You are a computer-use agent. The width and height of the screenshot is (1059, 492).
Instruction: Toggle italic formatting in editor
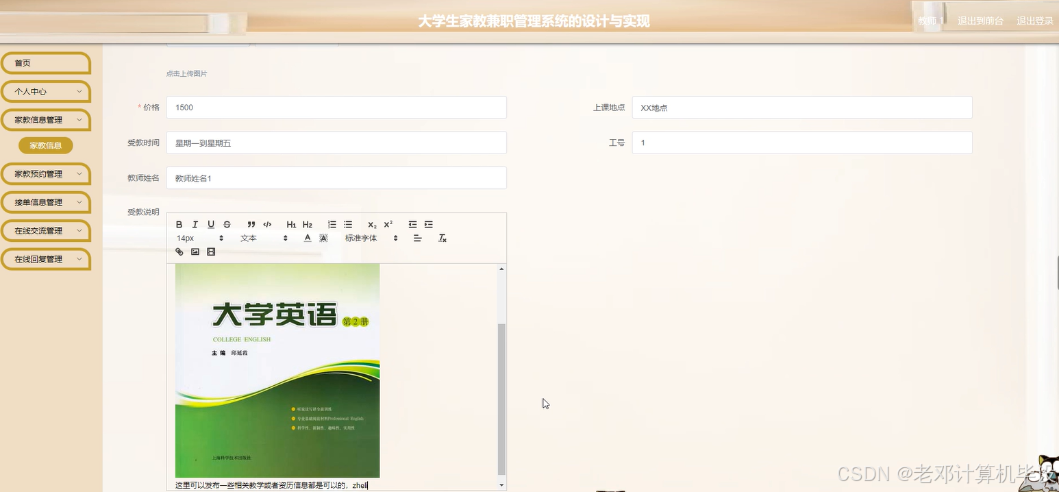coord(195,225)
